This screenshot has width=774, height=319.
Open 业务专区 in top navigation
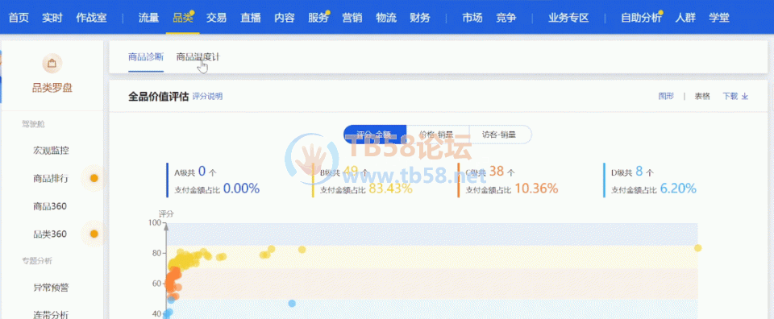568,19
